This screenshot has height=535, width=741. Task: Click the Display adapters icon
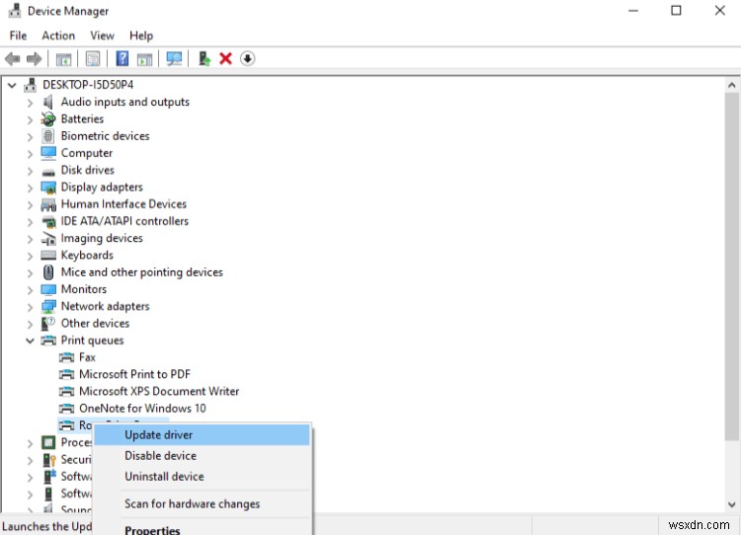48,188
